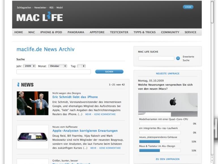
Task: Open the TESTCENTER section
Action: click(x=119, y=32)
